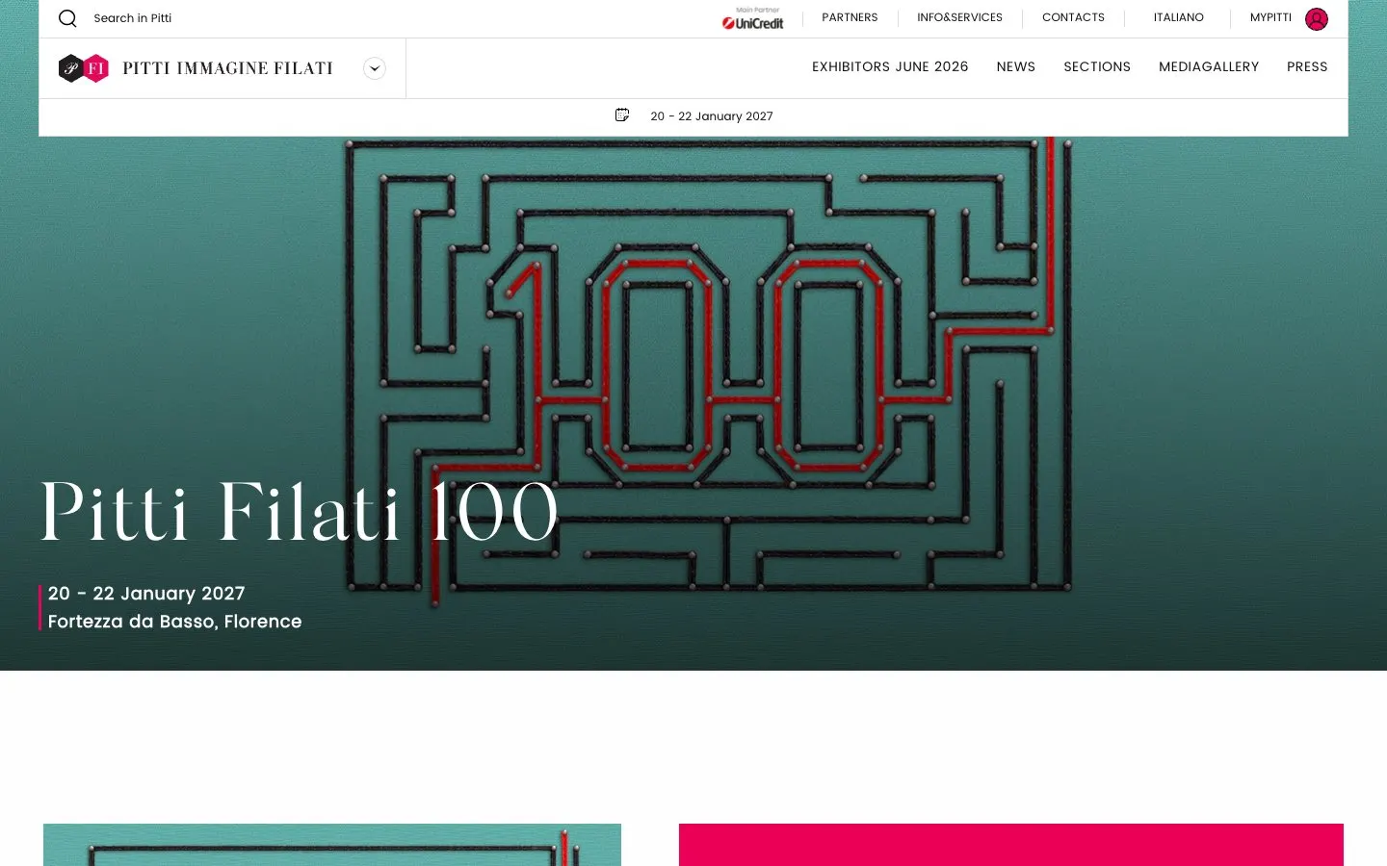Click the Pitti hexagon logo
The width and height of the screenshot is (1387, 866).
pos(84,68)
